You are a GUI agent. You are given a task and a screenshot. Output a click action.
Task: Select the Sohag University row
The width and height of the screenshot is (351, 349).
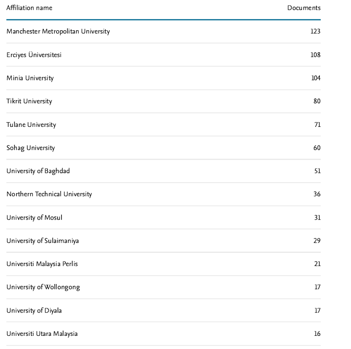coord(30,148)
